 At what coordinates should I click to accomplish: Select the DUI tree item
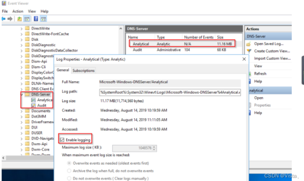[34, 128]
